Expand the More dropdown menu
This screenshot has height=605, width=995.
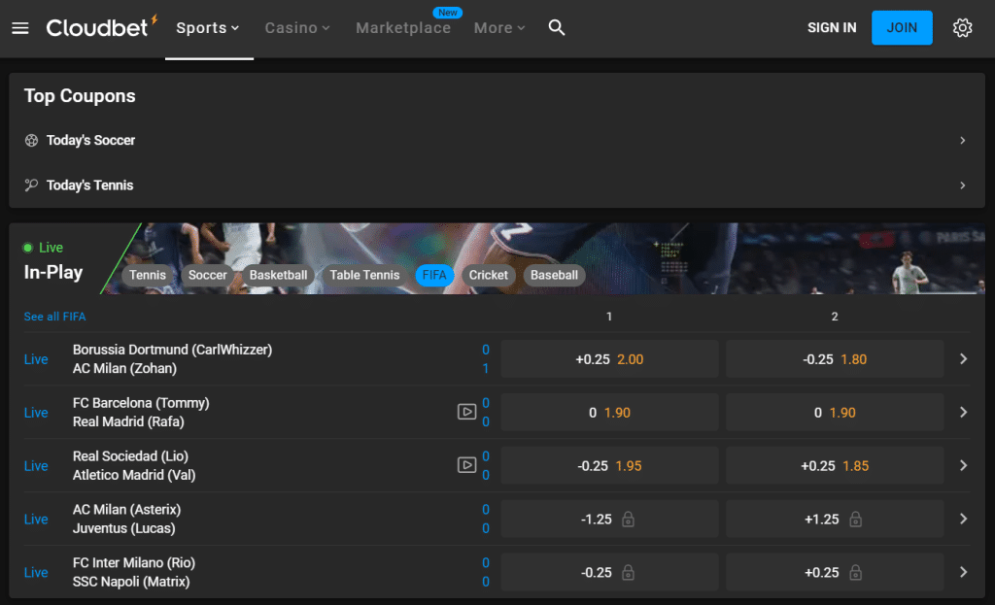(499, 28)
